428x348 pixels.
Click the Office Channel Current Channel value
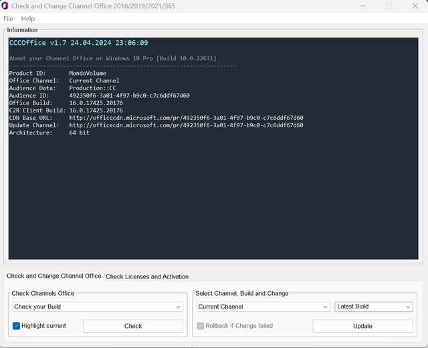[x=94, y=80]
